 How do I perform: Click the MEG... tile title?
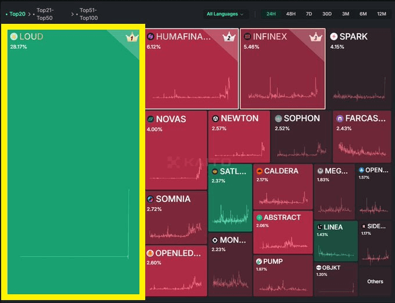[336, 171]
